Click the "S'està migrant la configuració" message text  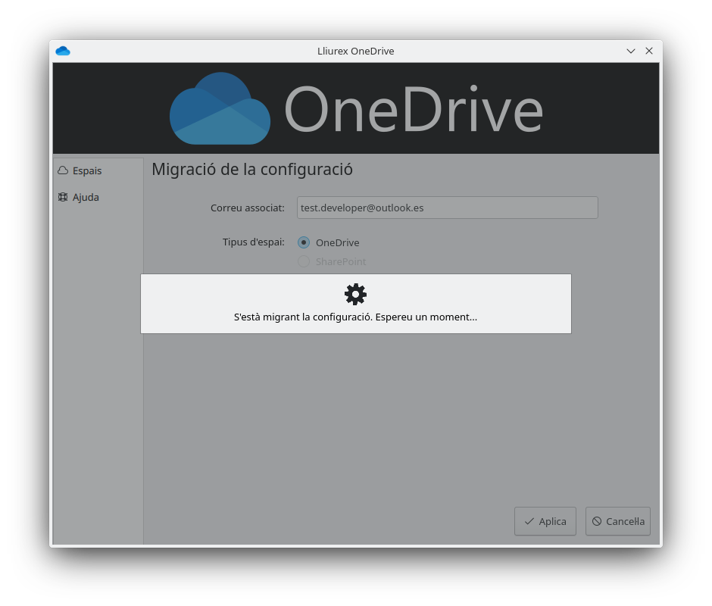point(355,317)
